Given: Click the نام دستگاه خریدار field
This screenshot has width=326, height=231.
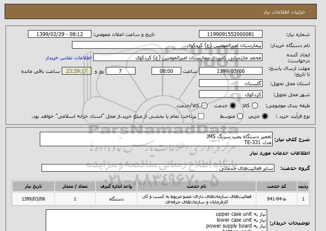Looking at the screenshot, I should click(x=167, y=45).
